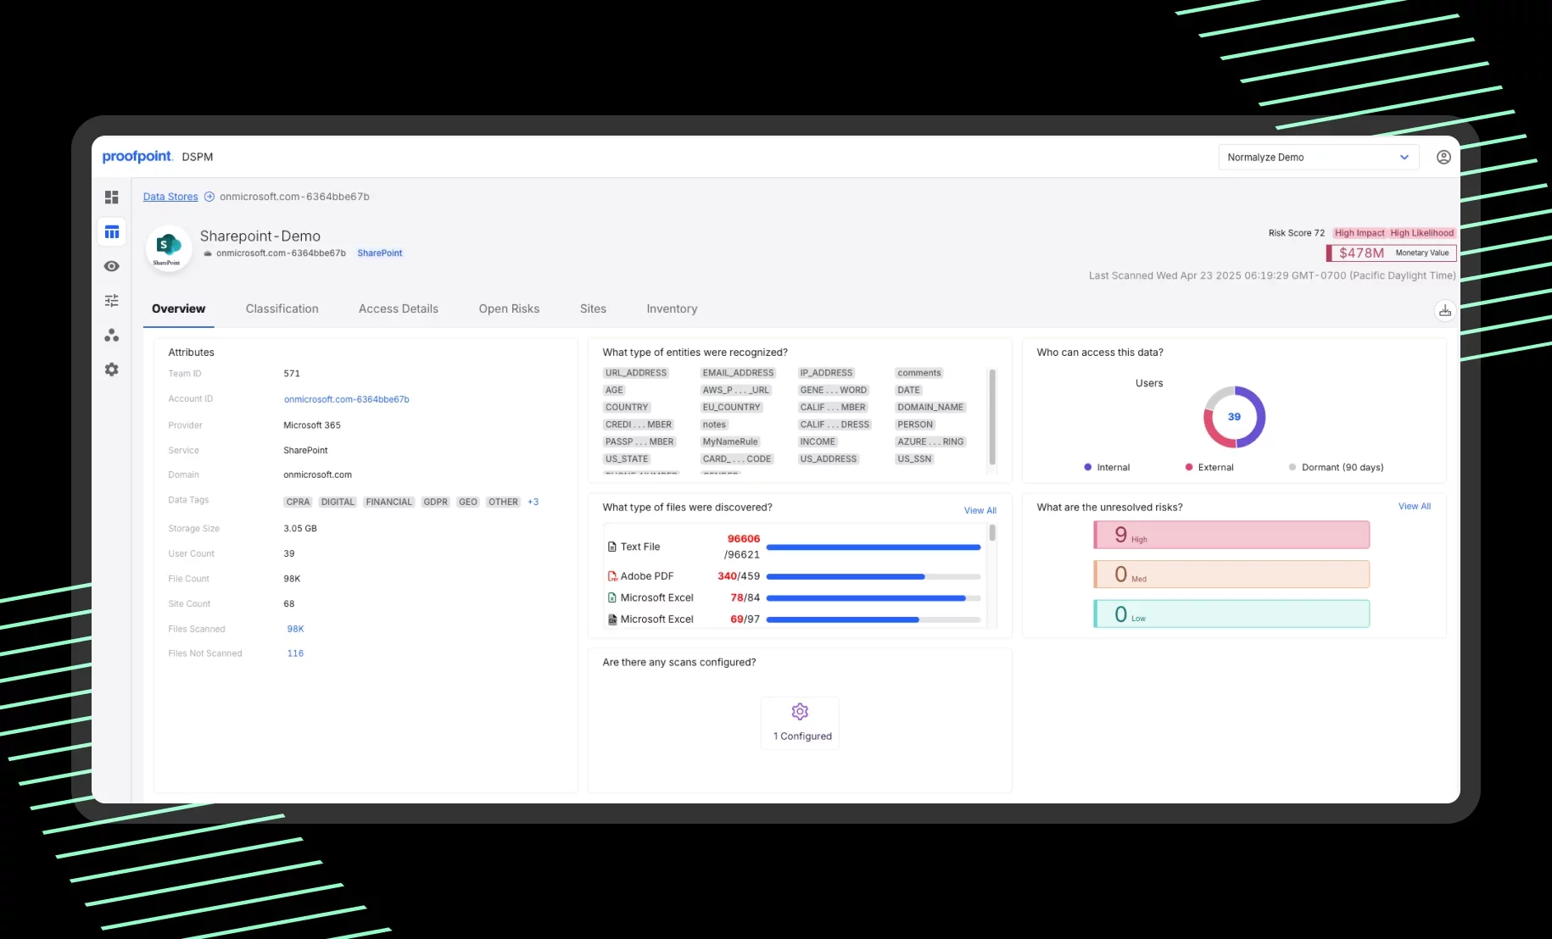The image size is (1552, 939).
Task: Switch to the Classification tab
Action: (282, 309)
